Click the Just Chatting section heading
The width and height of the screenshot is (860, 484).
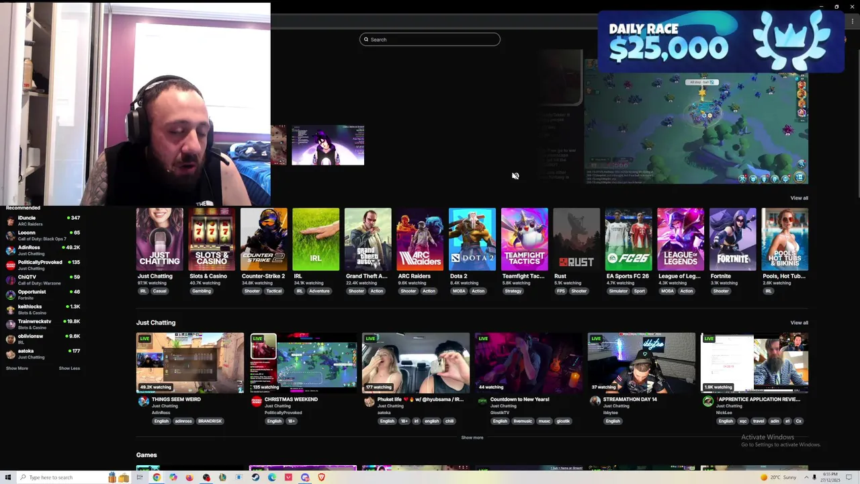tap(156, 323)
